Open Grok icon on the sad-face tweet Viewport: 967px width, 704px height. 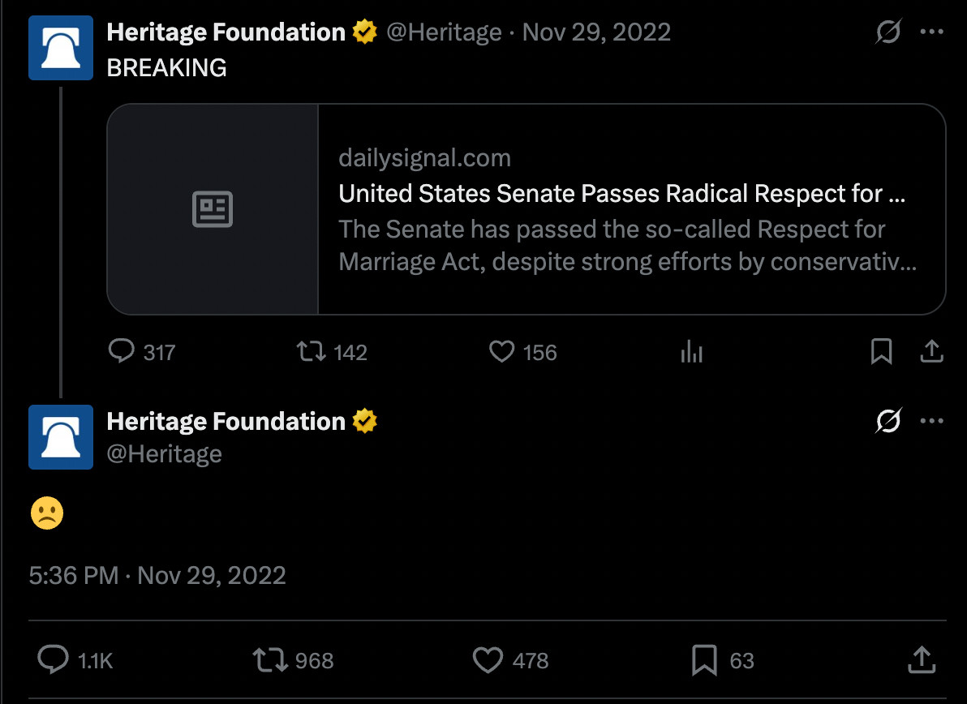(x=888, y=420)
